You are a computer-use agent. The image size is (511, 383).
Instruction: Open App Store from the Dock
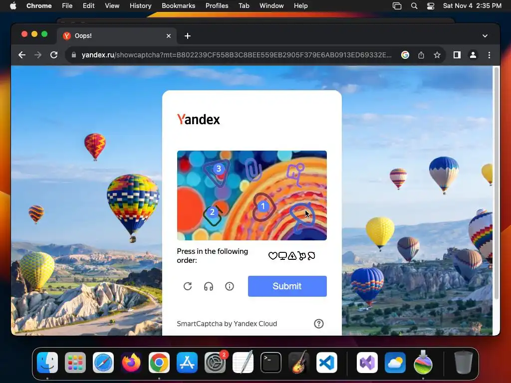click(187, 363)
